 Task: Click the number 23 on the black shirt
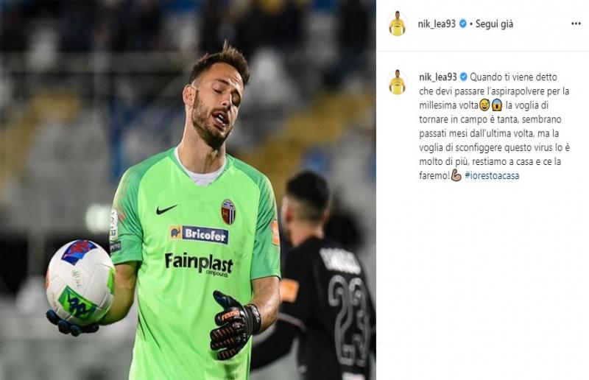tap(350, 320)
